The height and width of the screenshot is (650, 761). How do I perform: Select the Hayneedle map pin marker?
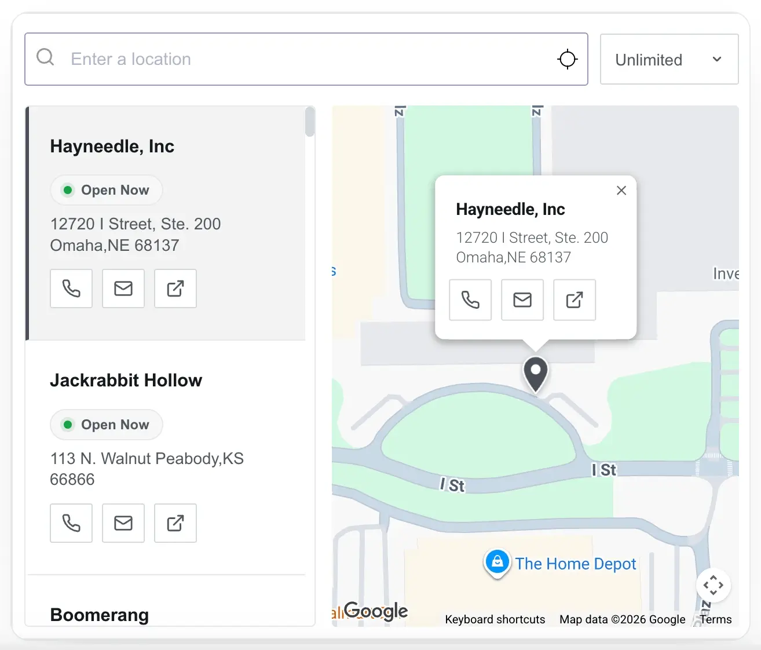[536, 374]
